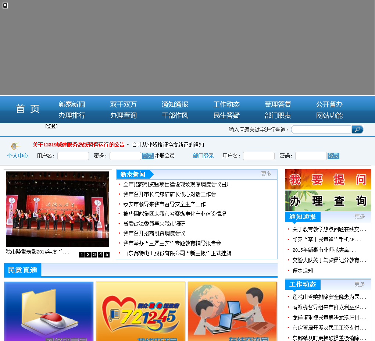Open notice 2015年新泰市非师范类离...
The height and width of the screenshot is (341, 375).
click(324, 250)
